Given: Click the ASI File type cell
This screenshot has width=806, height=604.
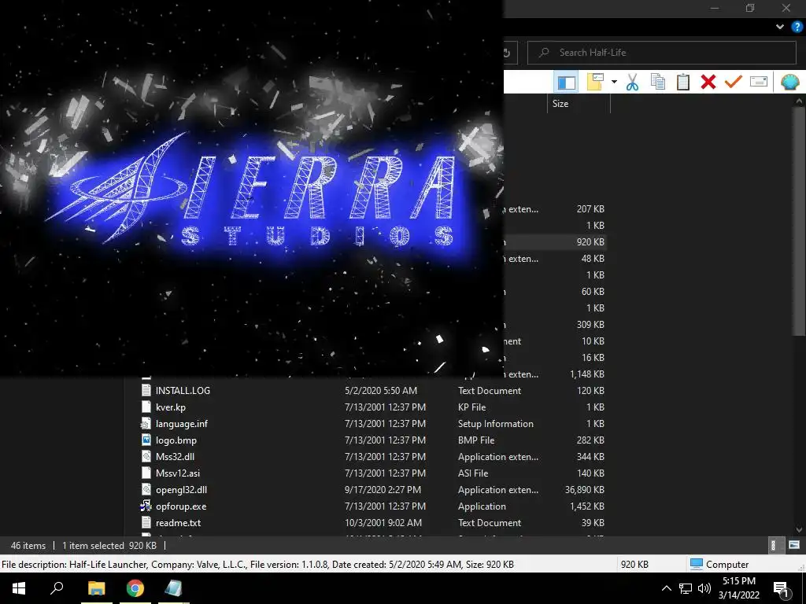Looking at the screenshot, I should [x=473, y=473].
